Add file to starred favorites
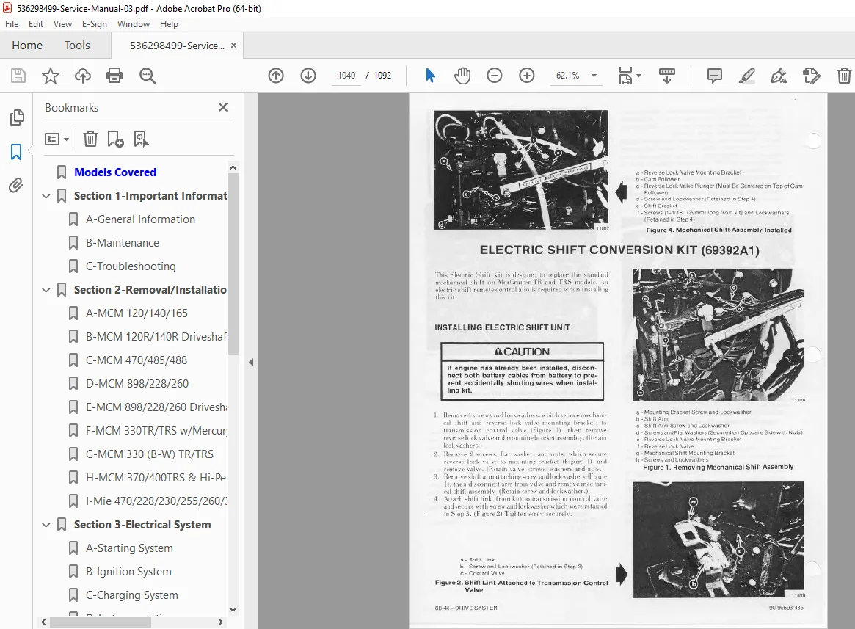Screen dimensions: 855x629 pos(50,76)
